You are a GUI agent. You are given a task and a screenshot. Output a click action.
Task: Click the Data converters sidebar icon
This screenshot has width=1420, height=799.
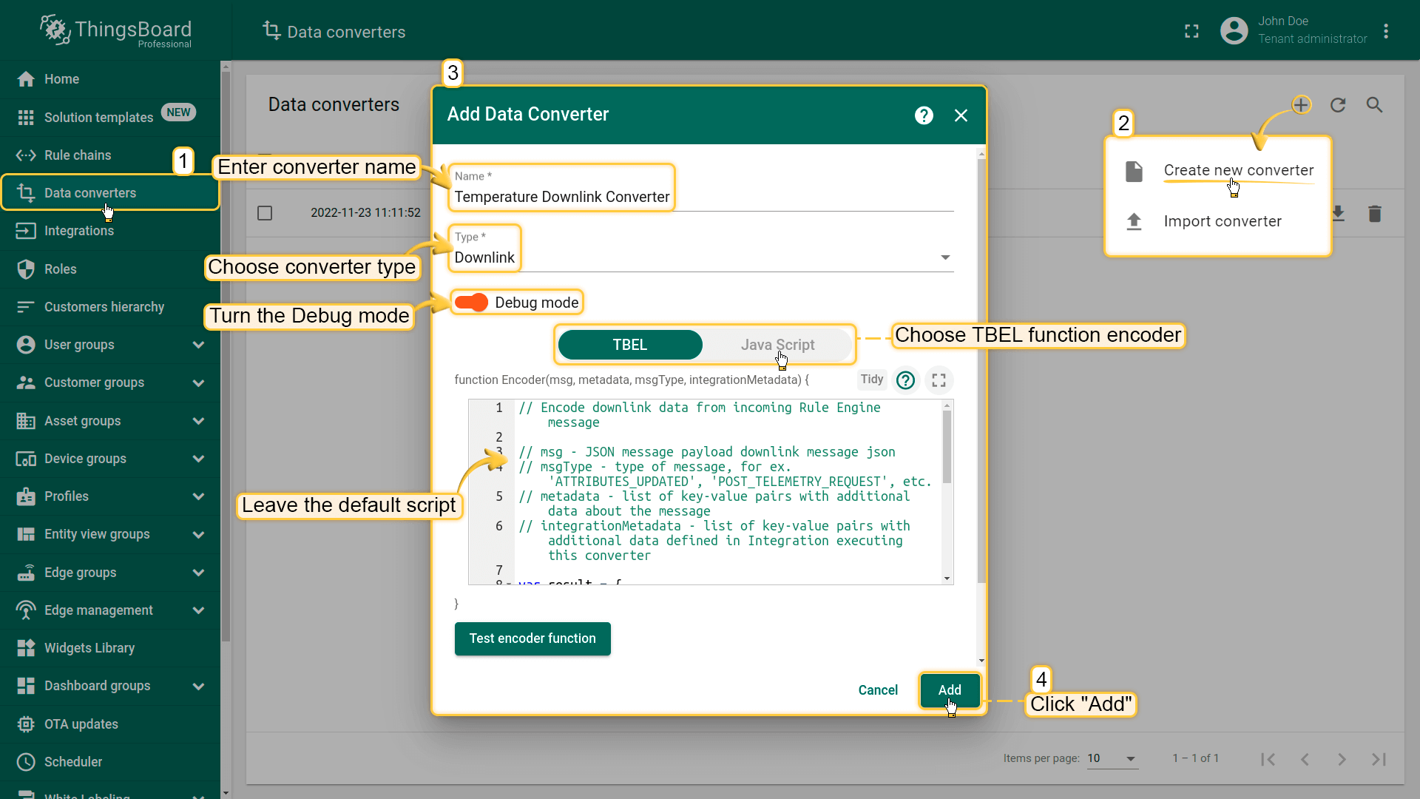point(27,193)
